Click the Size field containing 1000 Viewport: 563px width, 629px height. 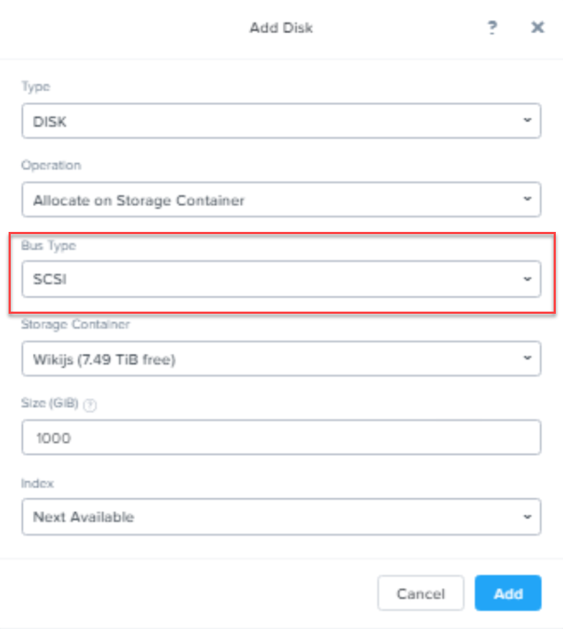pos(280,437)
